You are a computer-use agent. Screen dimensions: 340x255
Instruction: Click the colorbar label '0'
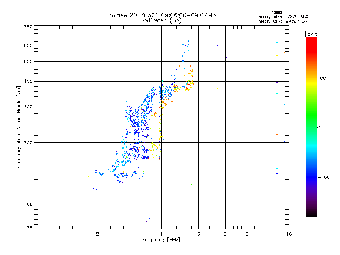tap(318, 128)
